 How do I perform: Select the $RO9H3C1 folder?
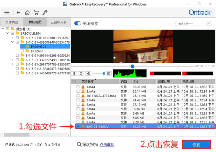coord(45,46)
